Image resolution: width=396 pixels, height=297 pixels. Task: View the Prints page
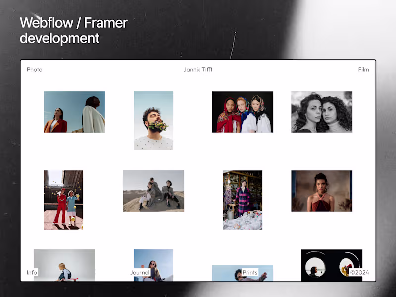point(250,272)
